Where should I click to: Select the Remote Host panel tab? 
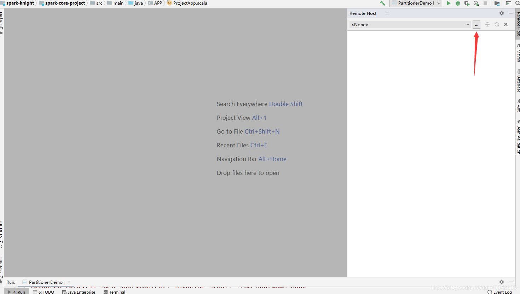363,13
